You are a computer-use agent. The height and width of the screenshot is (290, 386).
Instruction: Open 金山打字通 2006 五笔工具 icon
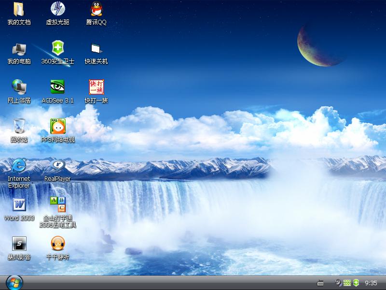(x=57, y=204)
